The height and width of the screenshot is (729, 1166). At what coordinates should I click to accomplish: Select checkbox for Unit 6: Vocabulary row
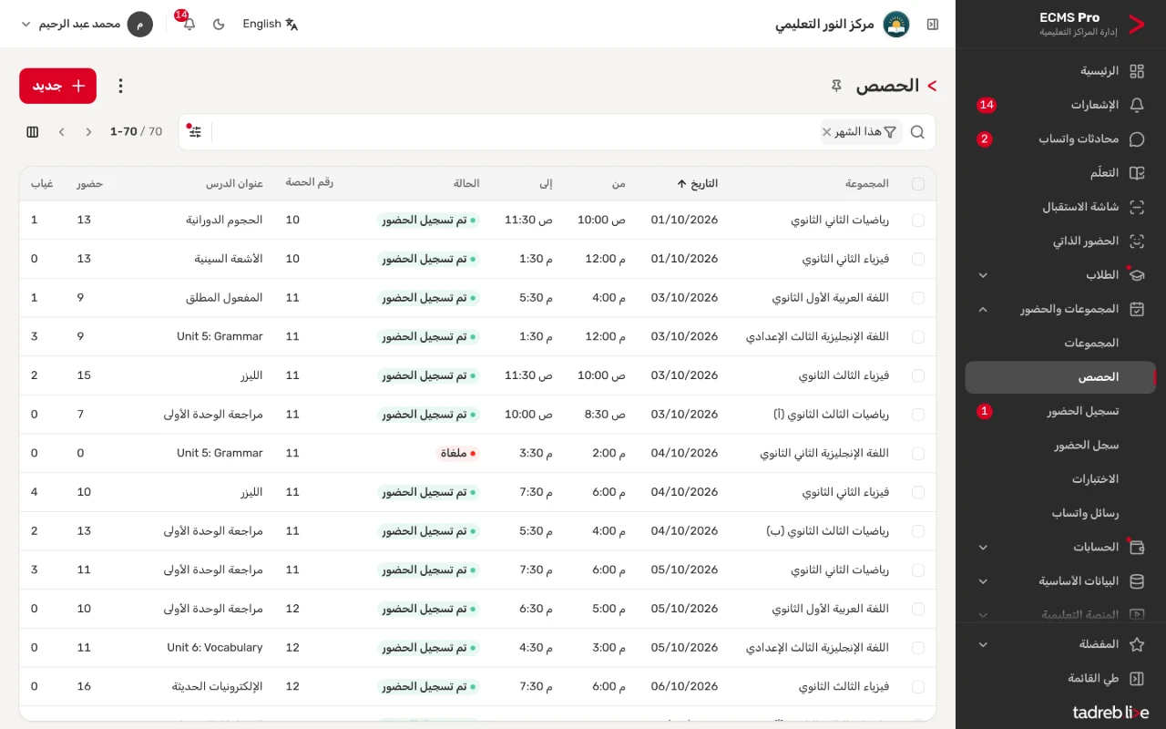(x=917, y=648)
